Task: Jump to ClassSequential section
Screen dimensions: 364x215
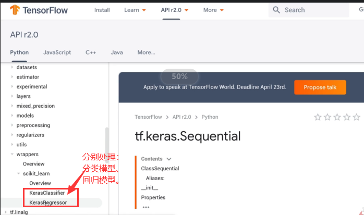Action: pos(160,169)
